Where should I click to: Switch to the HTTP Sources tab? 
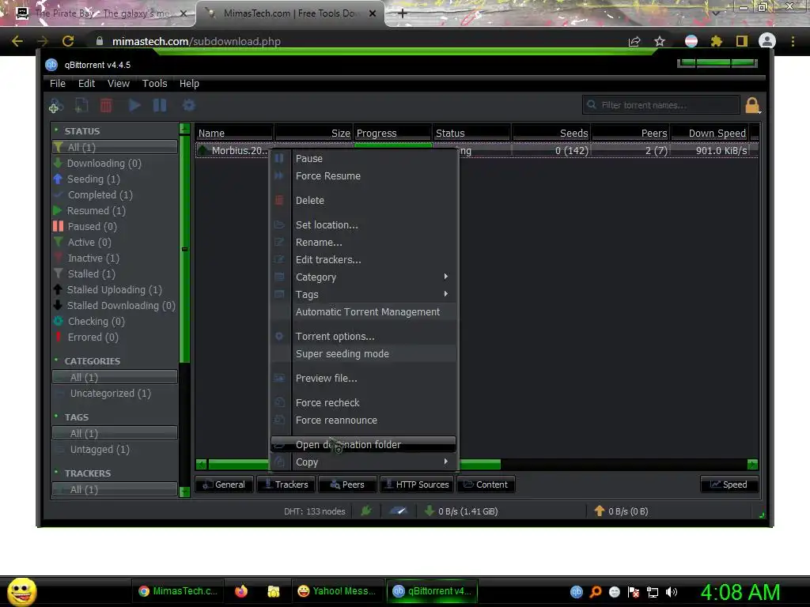point(417,484)
